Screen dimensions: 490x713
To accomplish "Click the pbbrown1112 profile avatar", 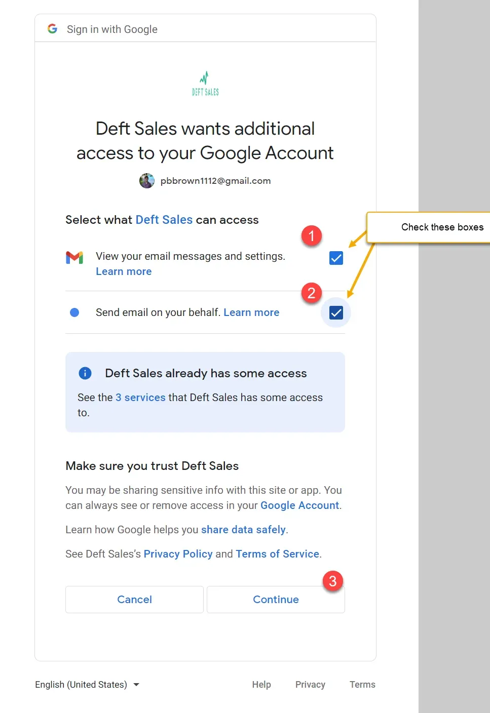I will (x=147, y=181).
